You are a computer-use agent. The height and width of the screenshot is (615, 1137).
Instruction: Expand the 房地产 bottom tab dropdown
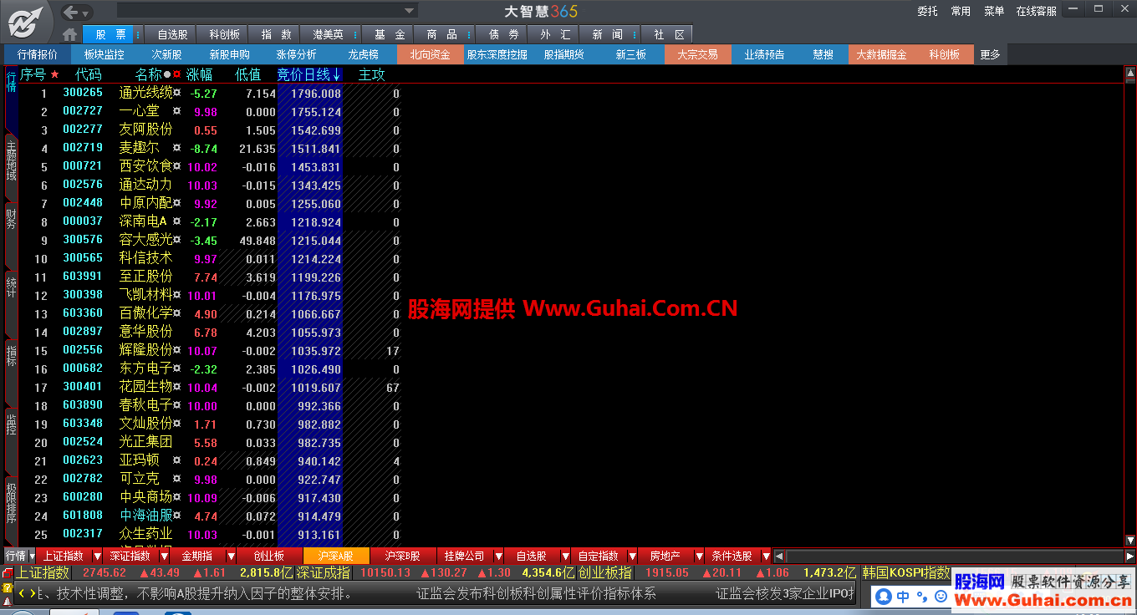pos(699,557)
